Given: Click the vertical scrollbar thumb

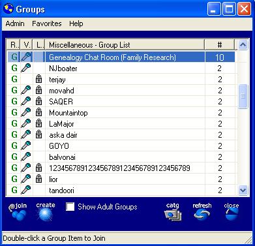Looking at the screenshot, I should click(x=243, y=96).
